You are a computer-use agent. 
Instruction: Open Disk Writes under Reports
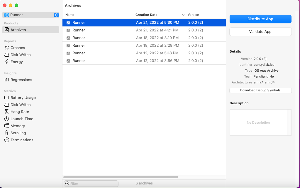pyautogui.click(x=20, y=55)
